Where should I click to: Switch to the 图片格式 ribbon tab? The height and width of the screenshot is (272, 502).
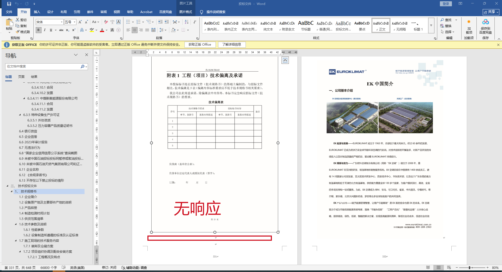pyautogui.click(x=186, y=12)
